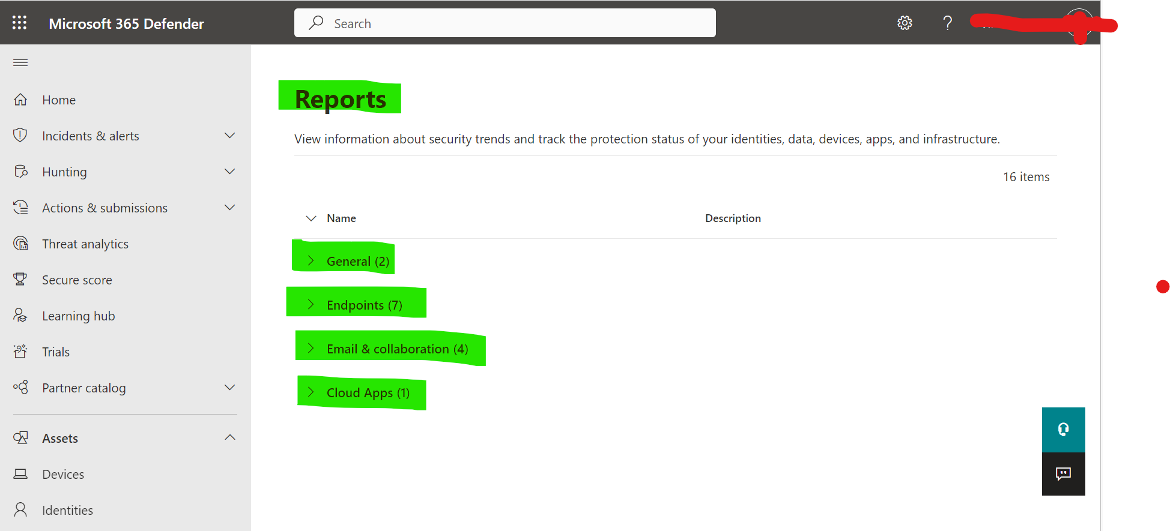Expand the Email & collaboration (4) group

point(311,348)
